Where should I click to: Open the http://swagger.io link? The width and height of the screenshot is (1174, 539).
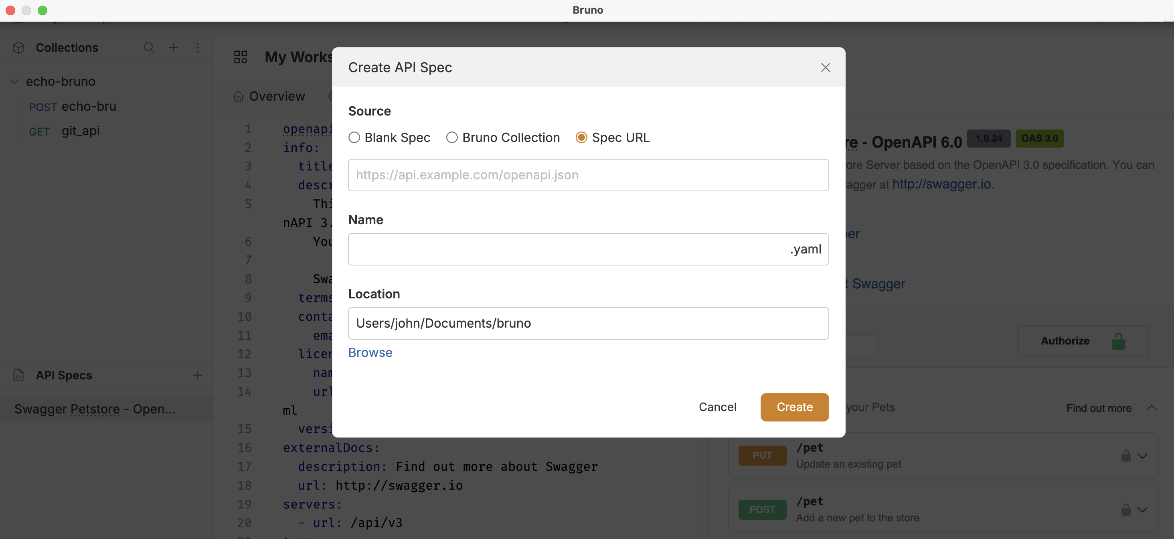[941, 184]
